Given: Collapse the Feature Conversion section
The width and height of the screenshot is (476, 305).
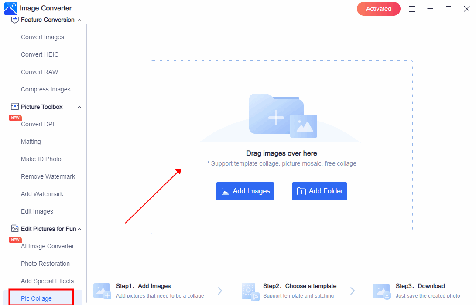Looking at the screenshot, I should [79, 20].
